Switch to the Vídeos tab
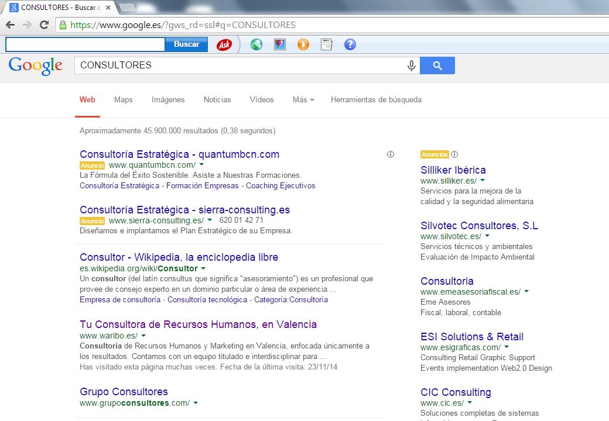Viewport: 609px width, 421px height. tap(262, 99)
